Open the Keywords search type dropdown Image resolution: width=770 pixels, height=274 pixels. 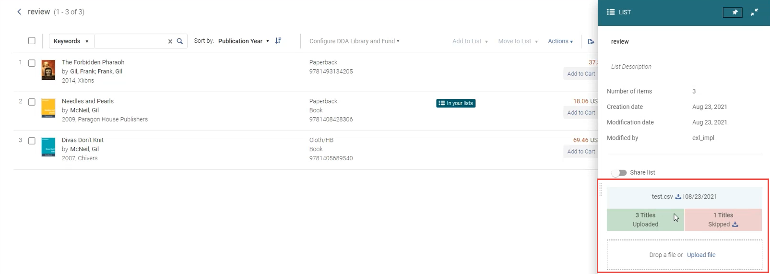(x=71, y=41)
